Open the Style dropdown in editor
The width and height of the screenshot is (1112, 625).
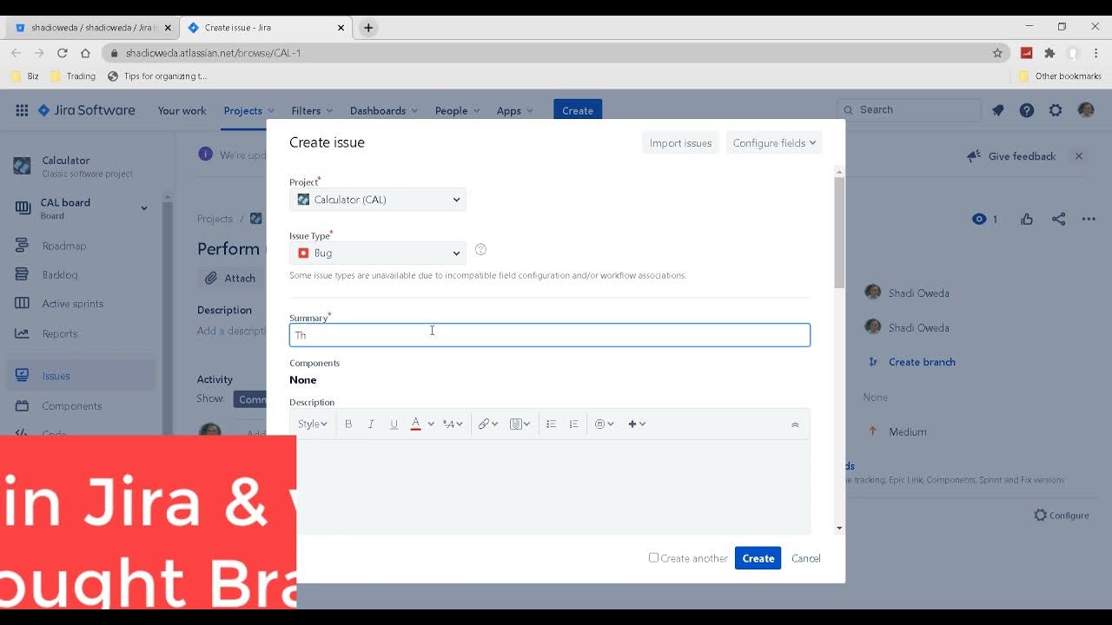312,424
